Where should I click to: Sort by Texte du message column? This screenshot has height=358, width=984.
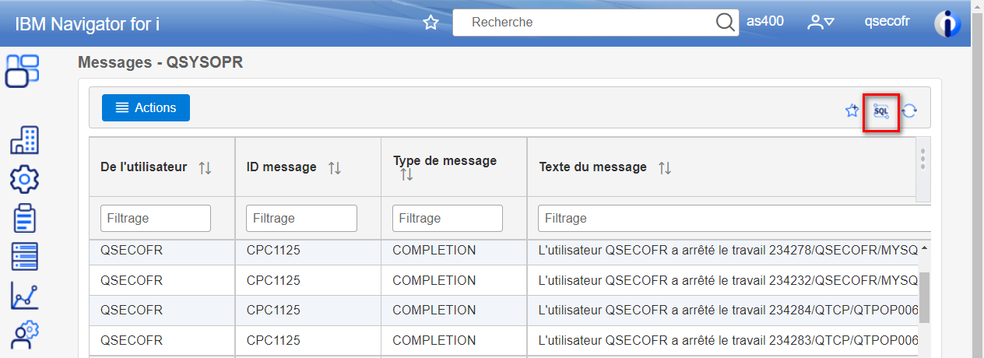tap(664, 167)
